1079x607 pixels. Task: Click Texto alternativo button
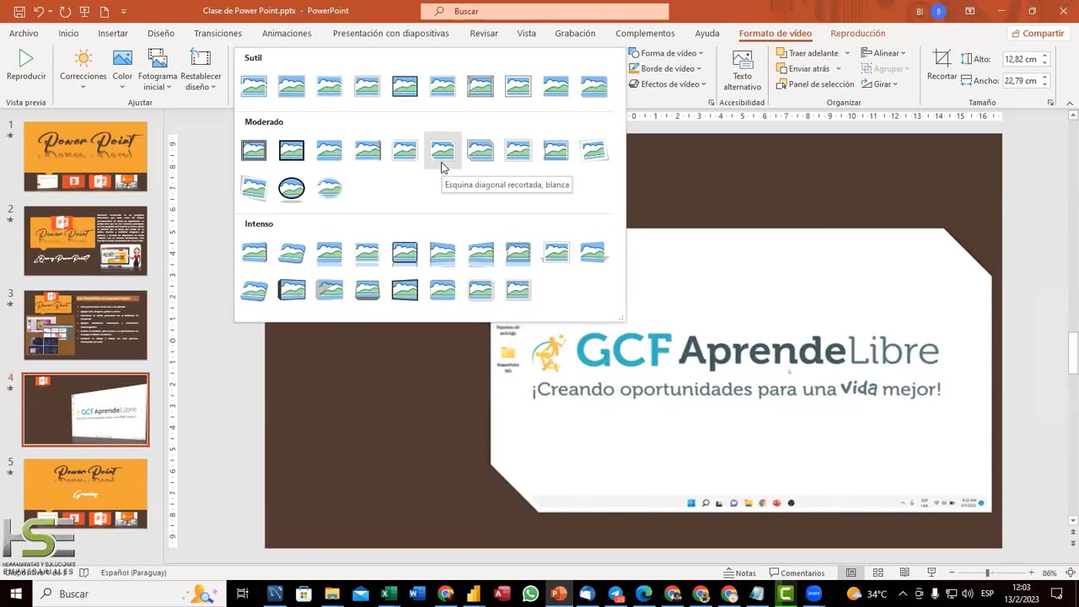coord(742,70)
